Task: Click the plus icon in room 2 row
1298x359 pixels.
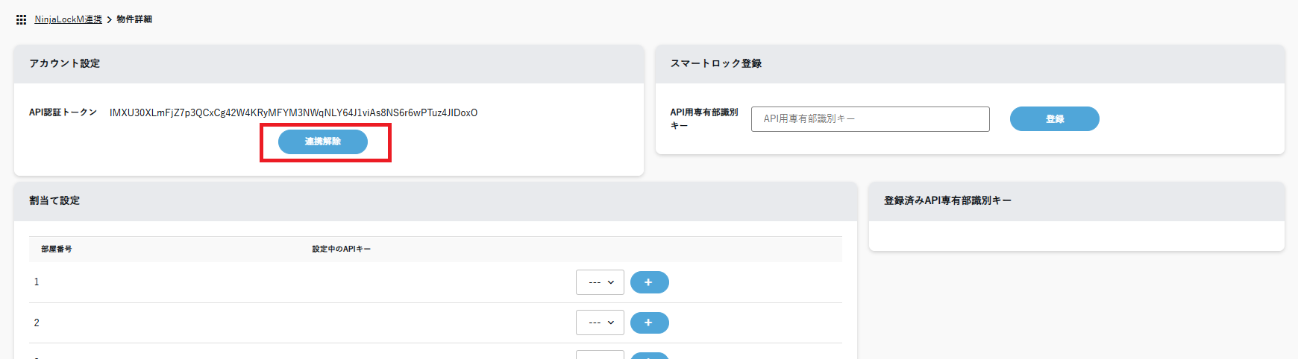Action: 649,323
